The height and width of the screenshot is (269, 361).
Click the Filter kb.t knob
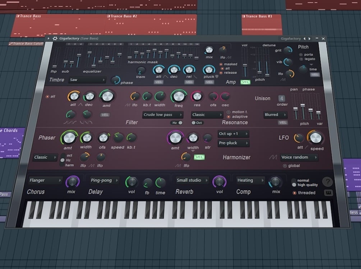click(x=147, y=96)
